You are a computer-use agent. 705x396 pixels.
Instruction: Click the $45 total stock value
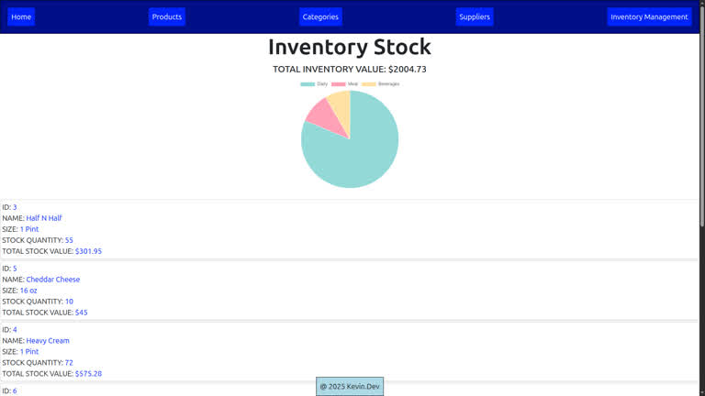click(82, 313)
